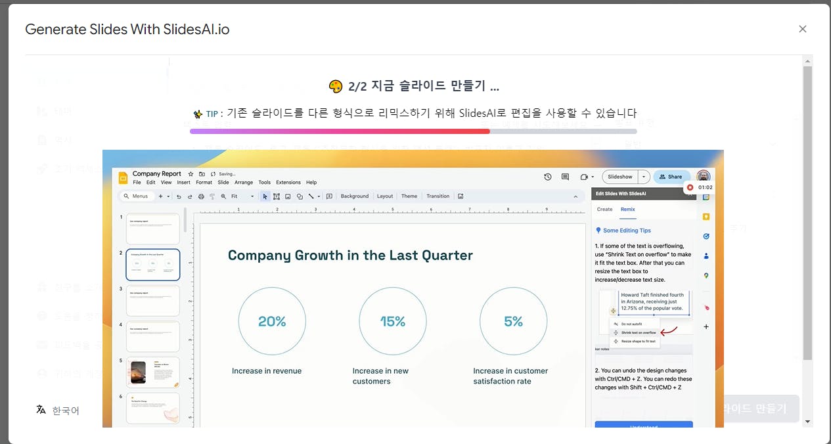This screenshot has width=831, height=444.
Task: Click the red recording stop icon
Action: [x=690, y=188]
